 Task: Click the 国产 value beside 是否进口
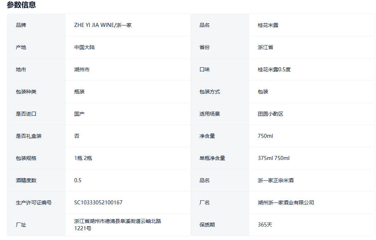click(x=80, y=114)
